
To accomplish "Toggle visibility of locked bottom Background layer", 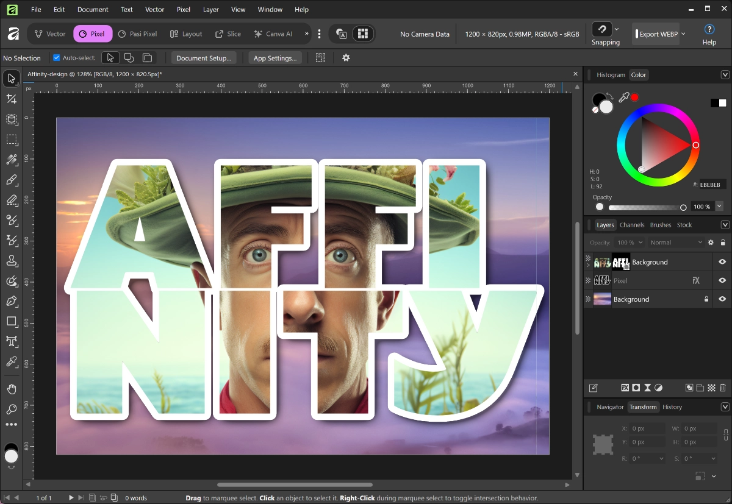I will click(x=722, y=299).
